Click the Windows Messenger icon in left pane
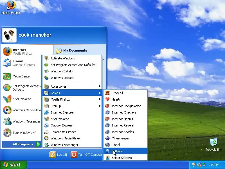225x169 pixels. (7, 121)
